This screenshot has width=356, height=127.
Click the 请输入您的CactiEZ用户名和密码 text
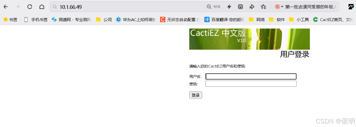tap(218, 66)
